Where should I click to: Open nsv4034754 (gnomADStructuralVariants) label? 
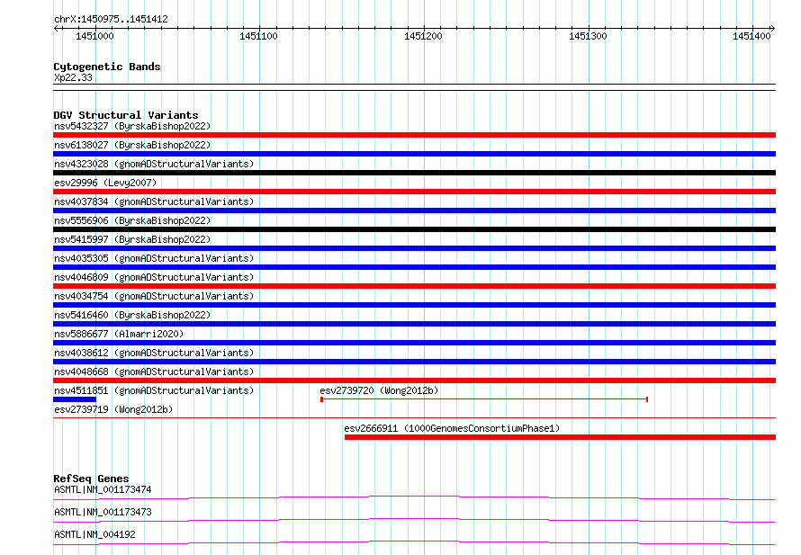point(154,296)
